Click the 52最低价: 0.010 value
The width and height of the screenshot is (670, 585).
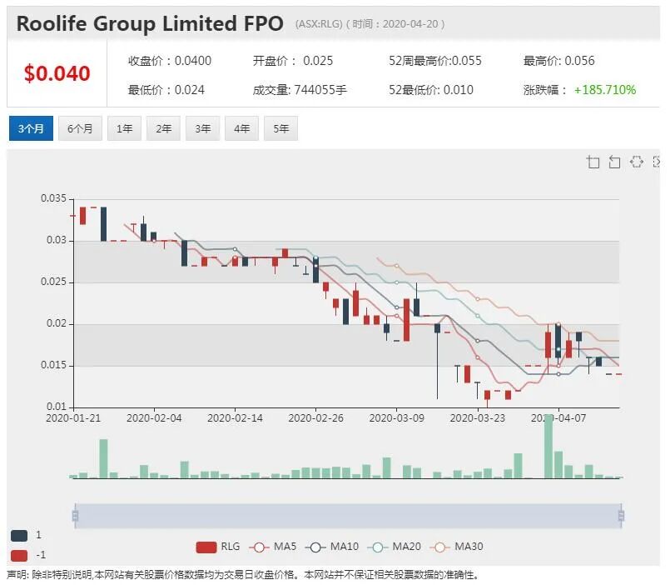tap(431, 90)
